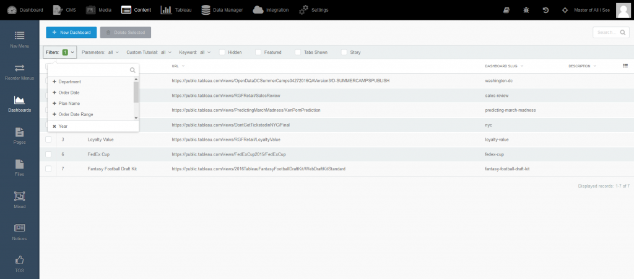Select the Fantasy Football Draft Kit row checkbox

(48, 169)
